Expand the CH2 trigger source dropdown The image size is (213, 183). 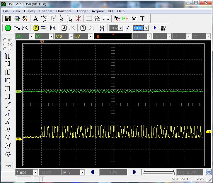pyautogui.click(x=120, y=28)
